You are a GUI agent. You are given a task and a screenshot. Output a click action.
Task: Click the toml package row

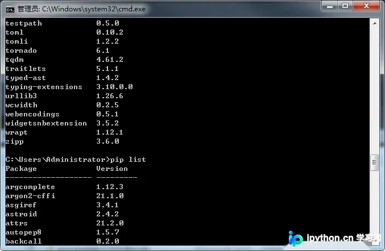tap(64, 32)
